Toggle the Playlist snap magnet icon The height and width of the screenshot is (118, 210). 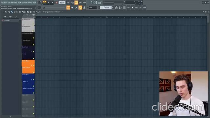[x=6, y=12]
